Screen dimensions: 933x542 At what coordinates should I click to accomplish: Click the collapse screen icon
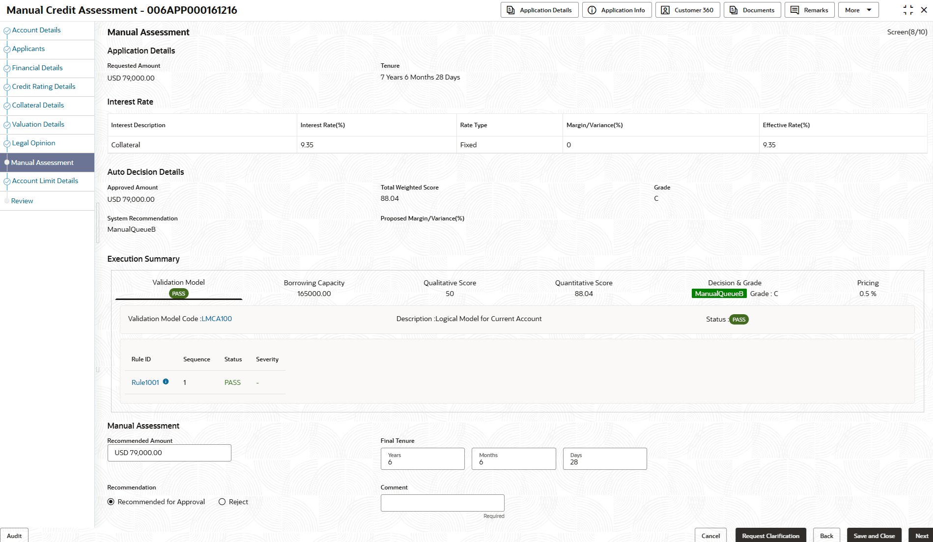coord(908,10)
